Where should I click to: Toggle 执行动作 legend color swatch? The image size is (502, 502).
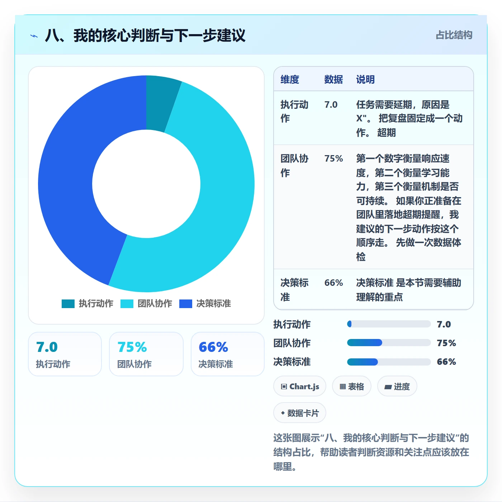(68, 304)
